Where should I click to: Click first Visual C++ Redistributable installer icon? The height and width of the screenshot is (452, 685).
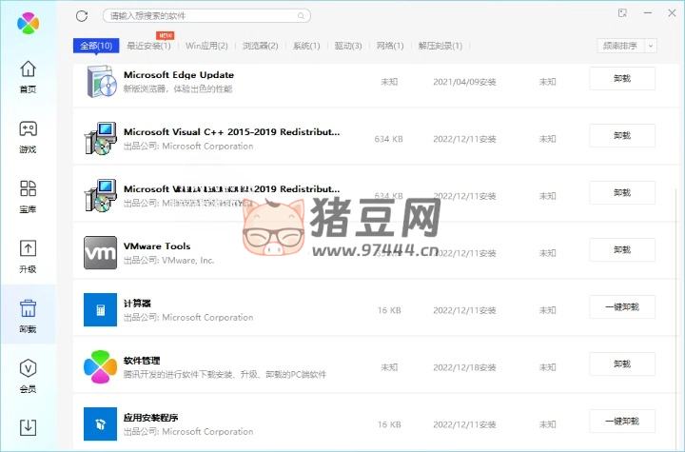101,139
